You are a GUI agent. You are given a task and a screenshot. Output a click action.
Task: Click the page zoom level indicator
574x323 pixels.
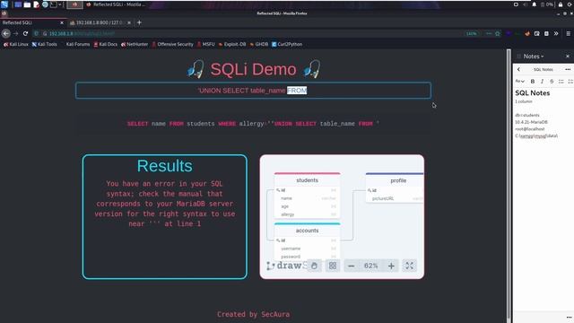472,34
